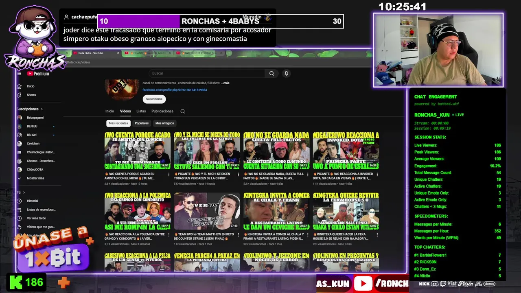The height and width of the screenshot is (293, 521).
Task: Open KINGTEKA QUIERE REVIVIR thumbnail
Action: [346, 211]
